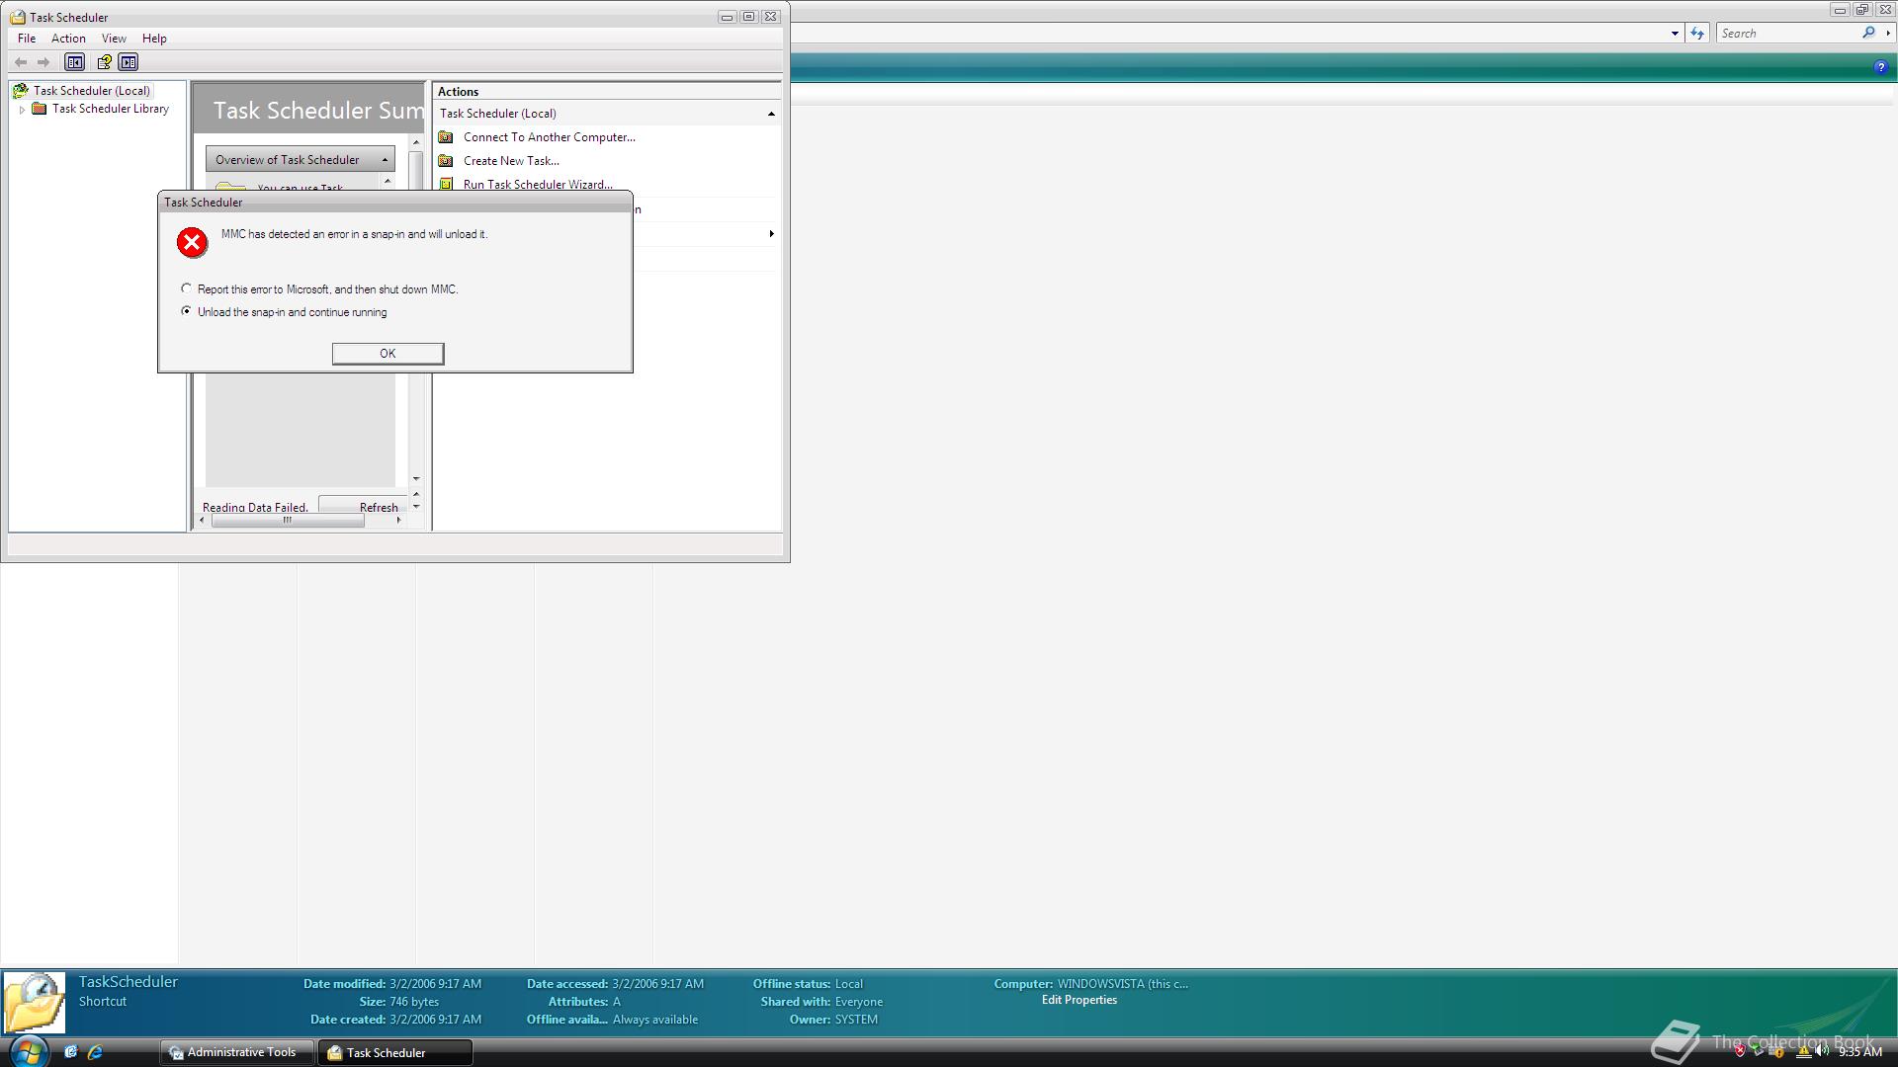This screenshot has width=1898, height=1067.
Task: Click the Show/Hide Console Tree toolbar icon
Action: (x=74, y=62)
